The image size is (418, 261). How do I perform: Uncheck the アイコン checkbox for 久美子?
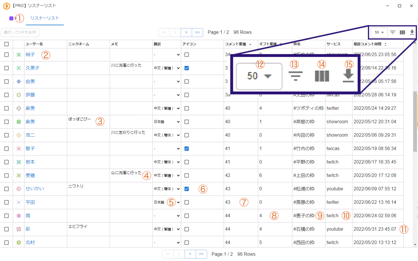coord(187,68)
